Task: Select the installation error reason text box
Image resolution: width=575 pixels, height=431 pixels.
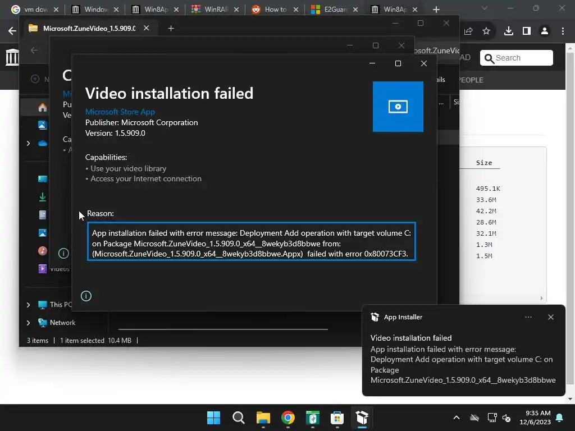Action: click(252, 241)
